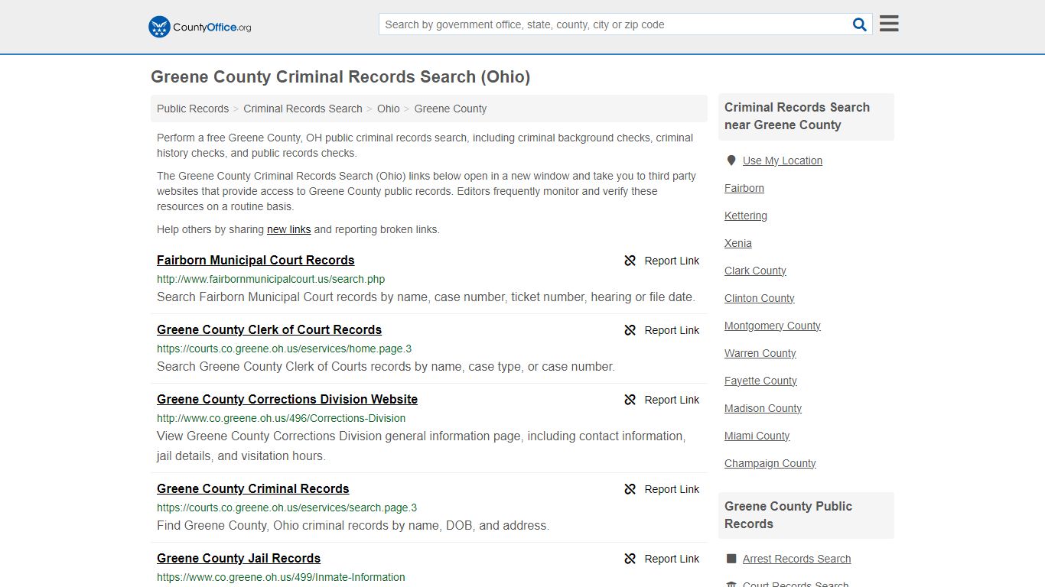Screen dimensions: 1045x587
Task: Click 499/Inmate-Information URL
Action: [x=281, y=577]
